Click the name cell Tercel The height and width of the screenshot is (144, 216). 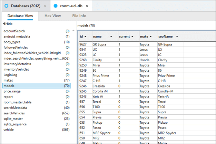tap(105, 102)
